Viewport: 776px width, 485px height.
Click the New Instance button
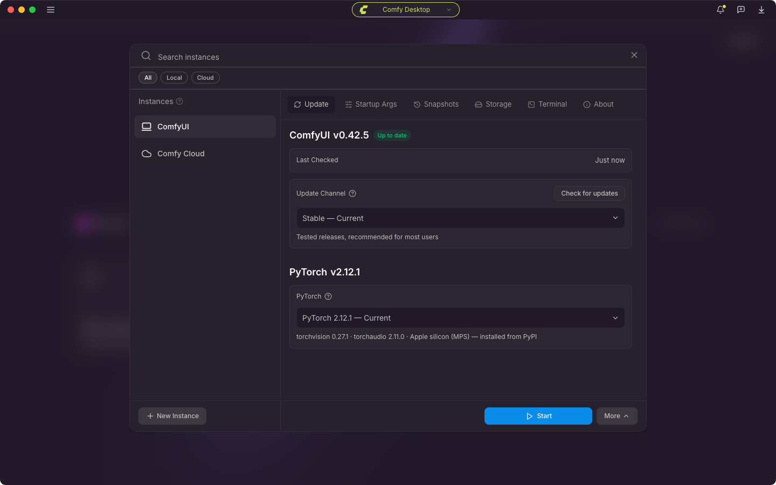pyautogui.click(x=172, y=416)
